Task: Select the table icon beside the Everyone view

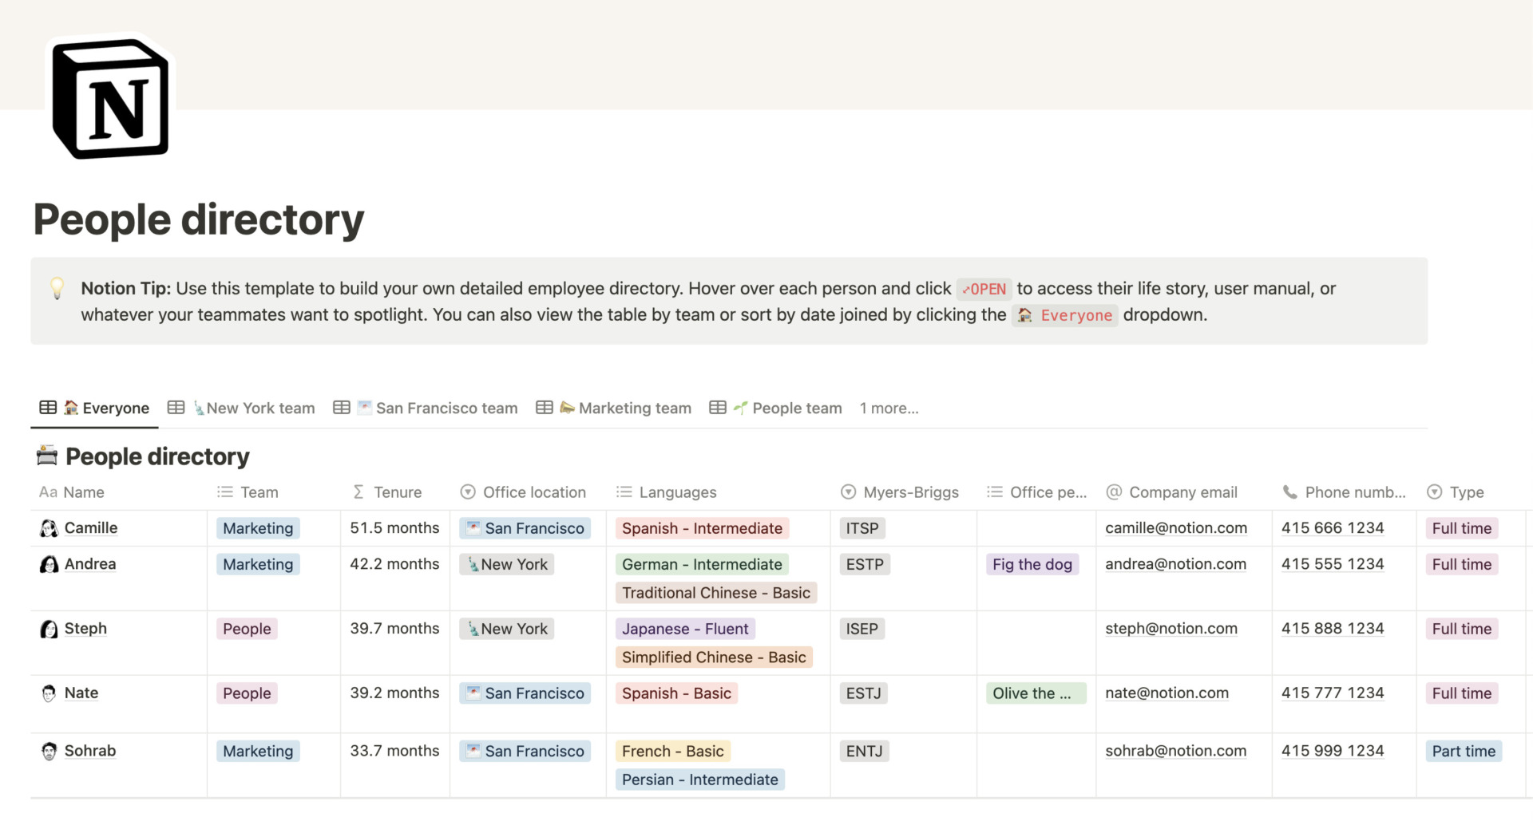Action: click(x=47, y=407)
